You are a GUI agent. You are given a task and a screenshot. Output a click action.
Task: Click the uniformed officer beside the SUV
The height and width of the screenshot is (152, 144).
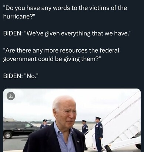[x=44, y=124]
